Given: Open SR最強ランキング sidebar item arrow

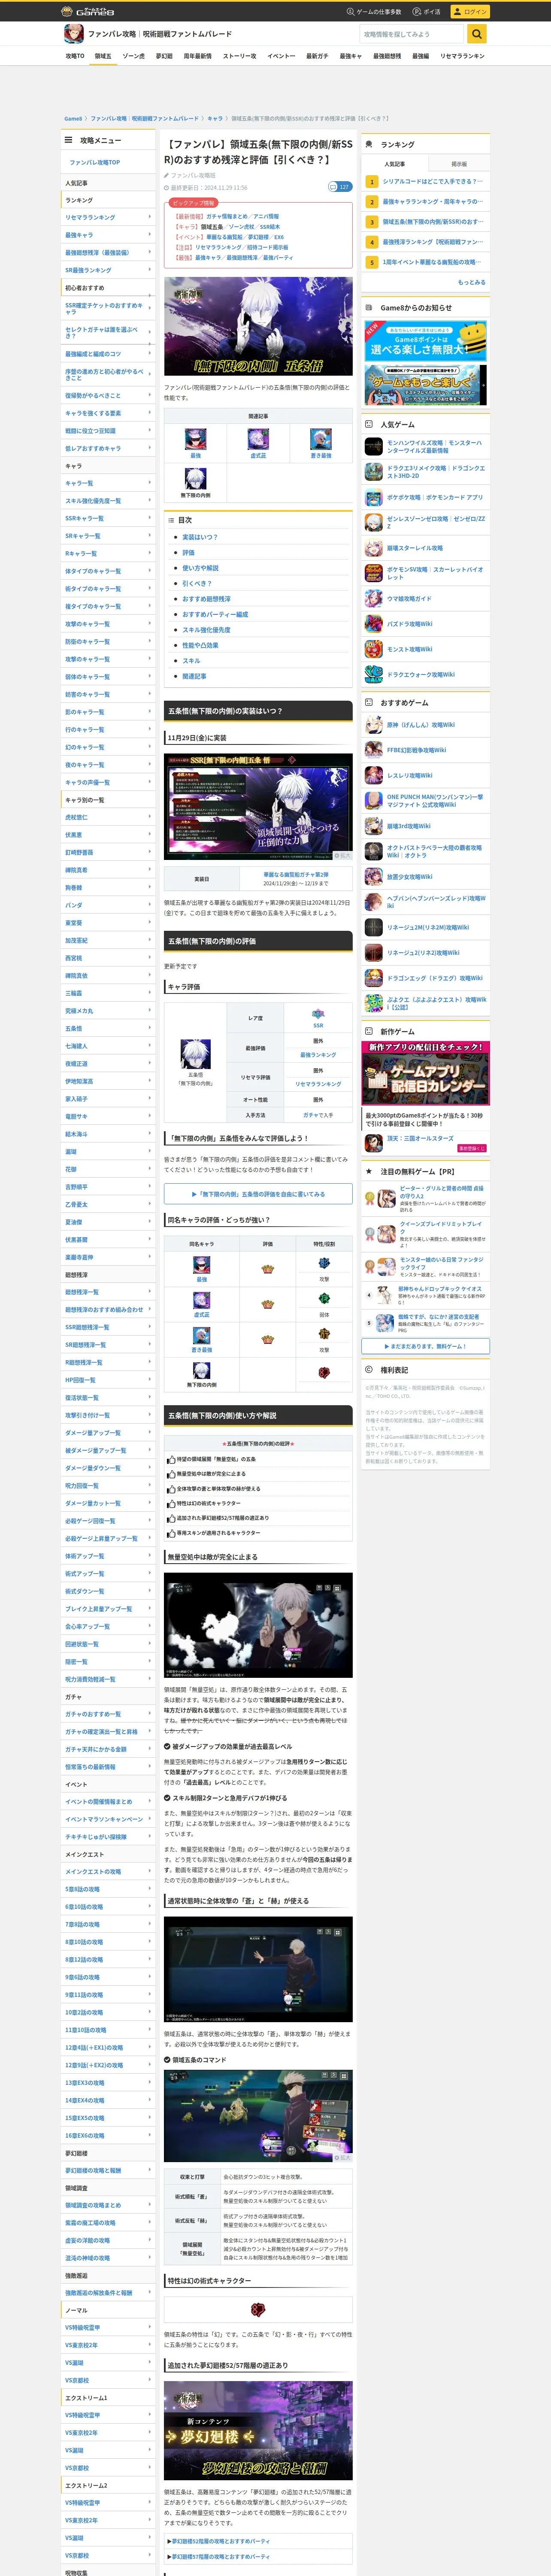Looking at the screenshot, I should [x=150, y=270].
